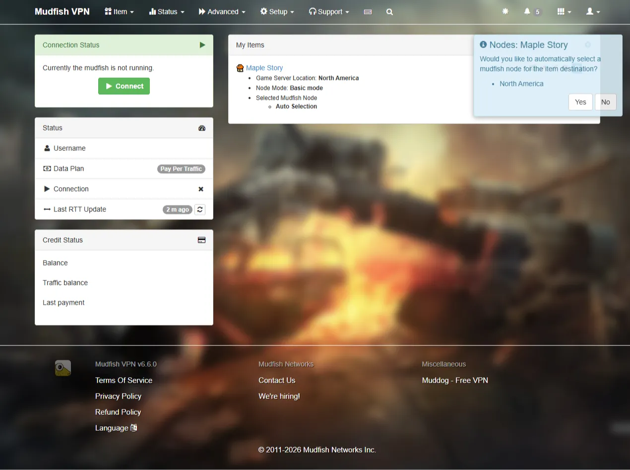Confirm auto node selection with Yes
The height and width of the screenshot is (470, 630).
click(580, 102)
